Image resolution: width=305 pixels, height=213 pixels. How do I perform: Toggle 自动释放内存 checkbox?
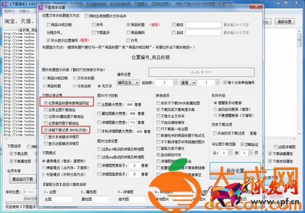pyautogui.click(x=158, y=155)
